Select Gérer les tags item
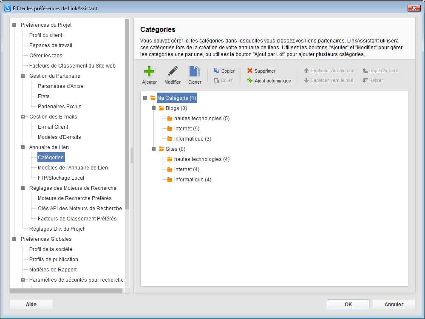The height and width of the screenshot is (319, 425). (x=46, y=56)
